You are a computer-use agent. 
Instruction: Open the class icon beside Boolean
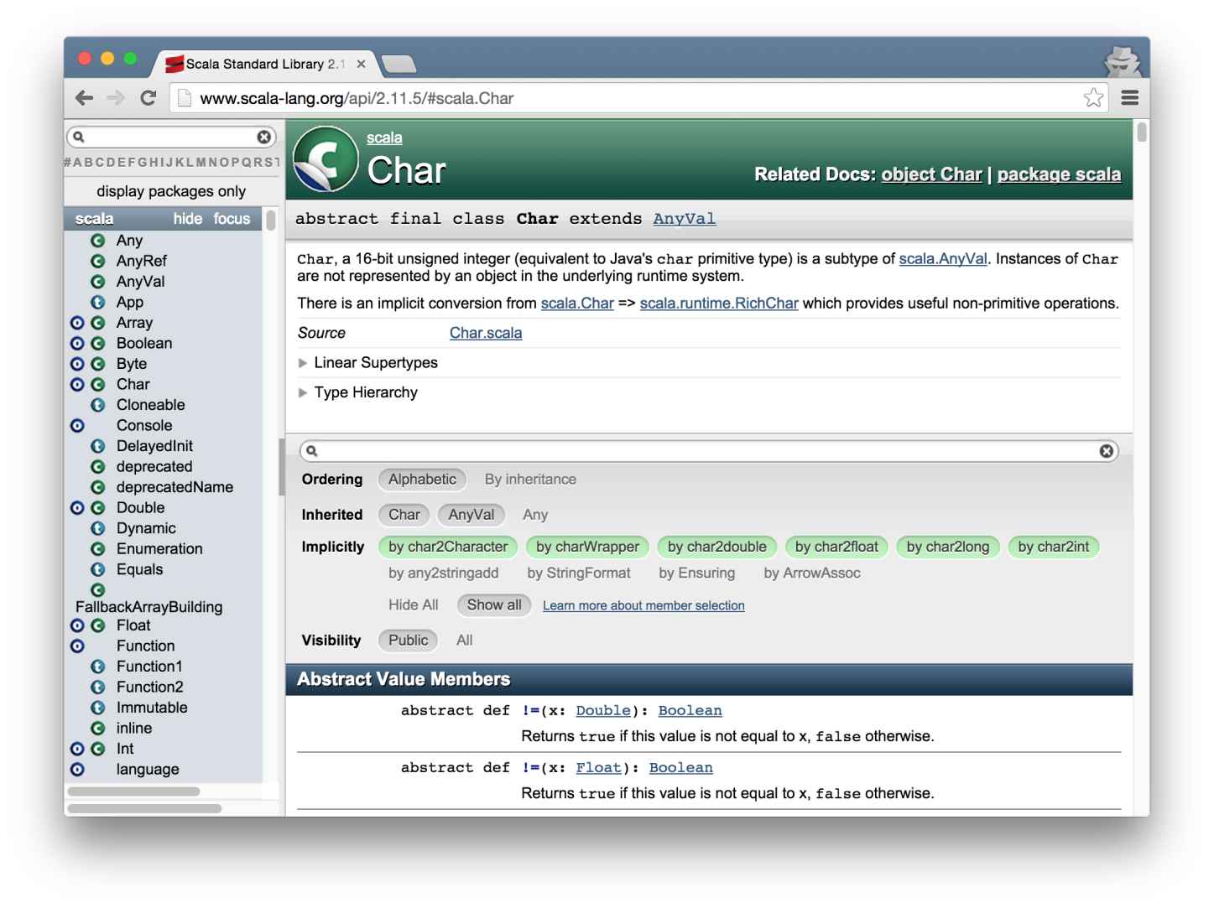click(97, 344)
